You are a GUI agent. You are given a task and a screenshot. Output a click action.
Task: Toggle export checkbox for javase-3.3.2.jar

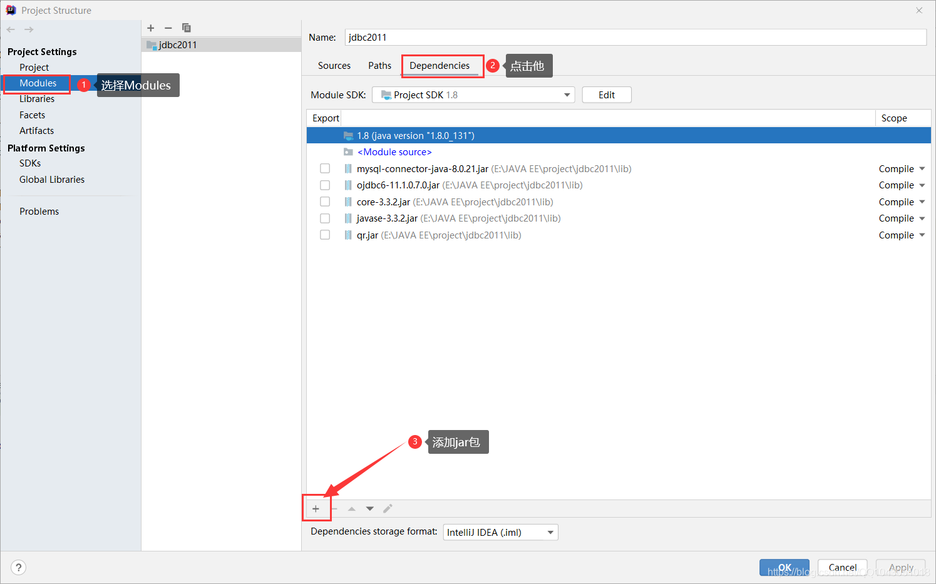point(325,218)
